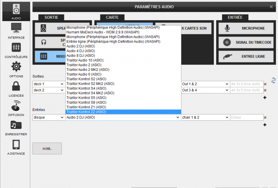
Task: Choose the multiple Cartes Son option
Action: point(196,28)
